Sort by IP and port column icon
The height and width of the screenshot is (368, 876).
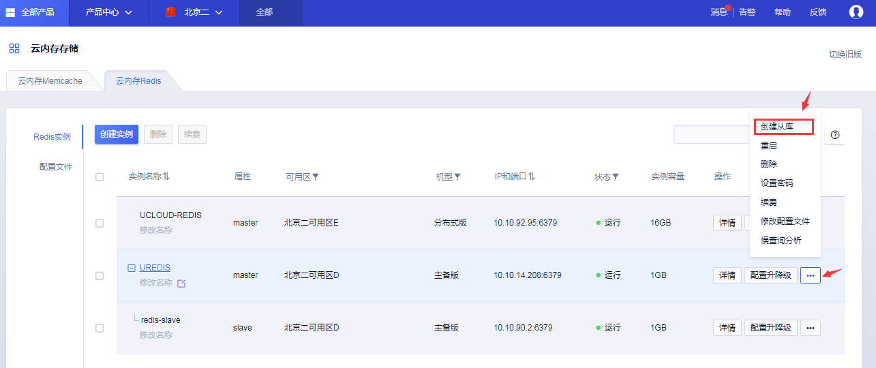(531, 177)
